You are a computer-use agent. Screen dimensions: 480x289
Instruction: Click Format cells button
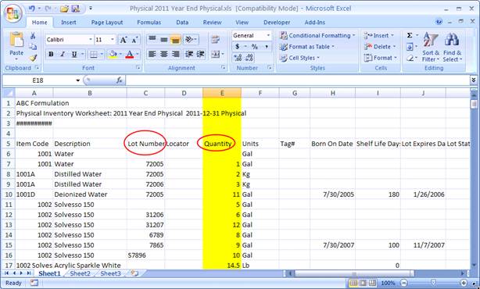click(x=380, y=58)
